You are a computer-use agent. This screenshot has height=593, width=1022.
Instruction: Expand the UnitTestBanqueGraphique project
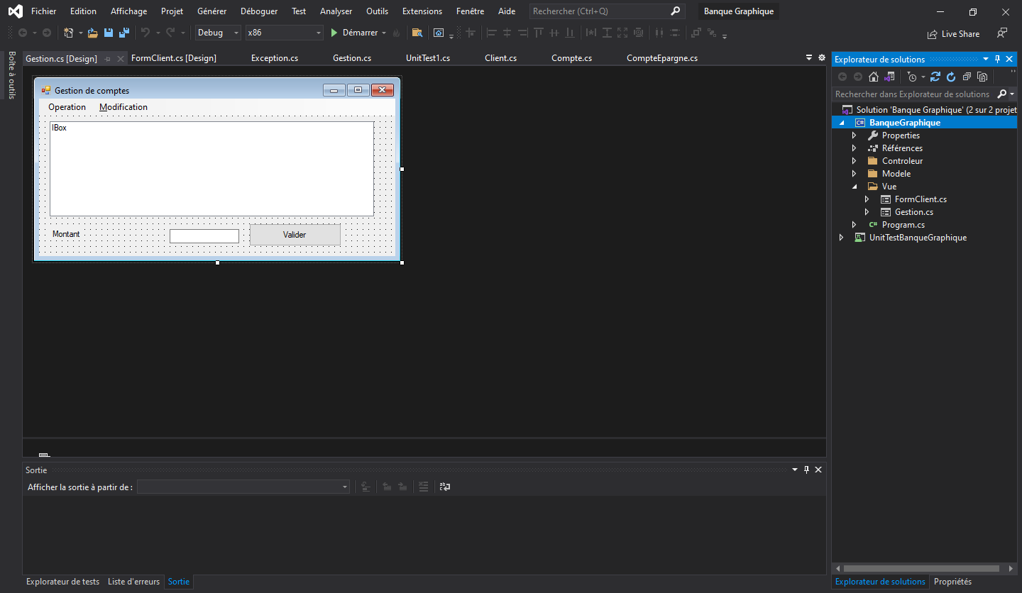(841, 238)
